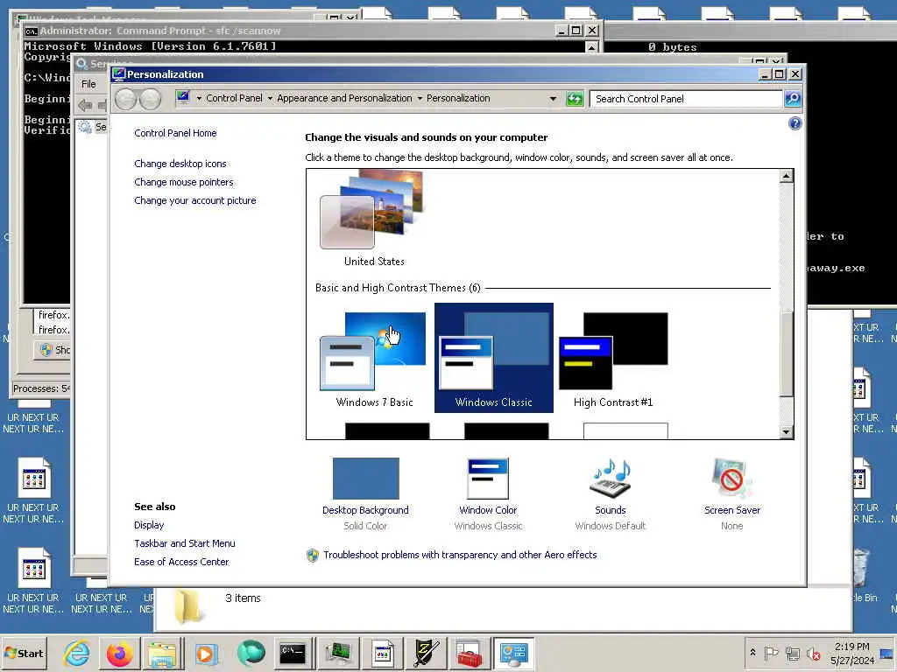The width and height of the screenshot is (897, 672).
Task: Click Change mouse pointers link
Action: click(184, 182)
